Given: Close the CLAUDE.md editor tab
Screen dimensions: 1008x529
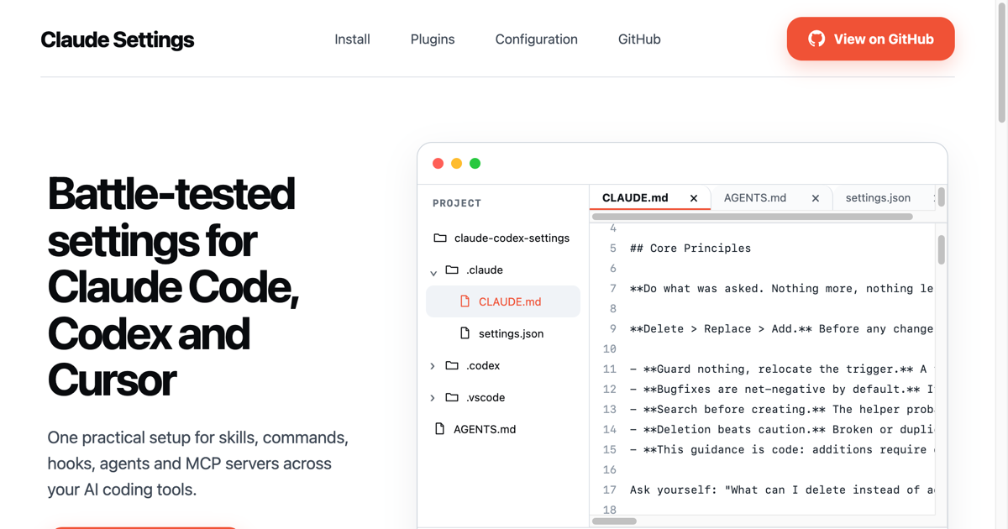Looking at the screenshot, I should coord(694,198).
